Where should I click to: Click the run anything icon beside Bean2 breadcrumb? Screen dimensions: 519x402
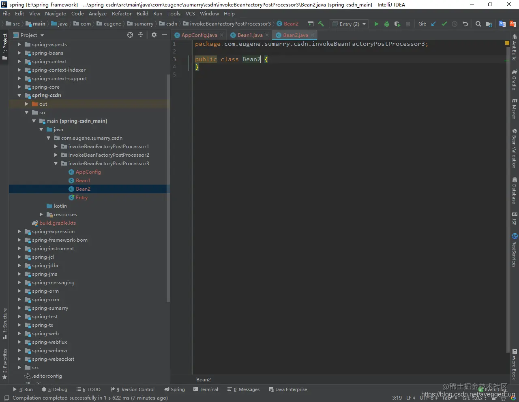pyautogui.click(x=311, y=24)
